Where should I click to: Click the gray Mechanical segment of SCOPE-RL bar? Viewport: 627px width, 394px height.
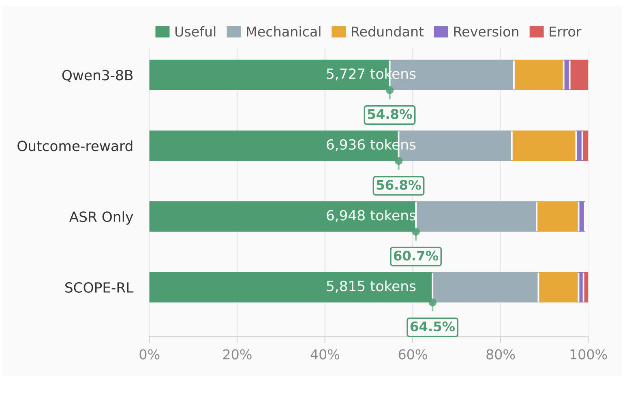[485, 287]
